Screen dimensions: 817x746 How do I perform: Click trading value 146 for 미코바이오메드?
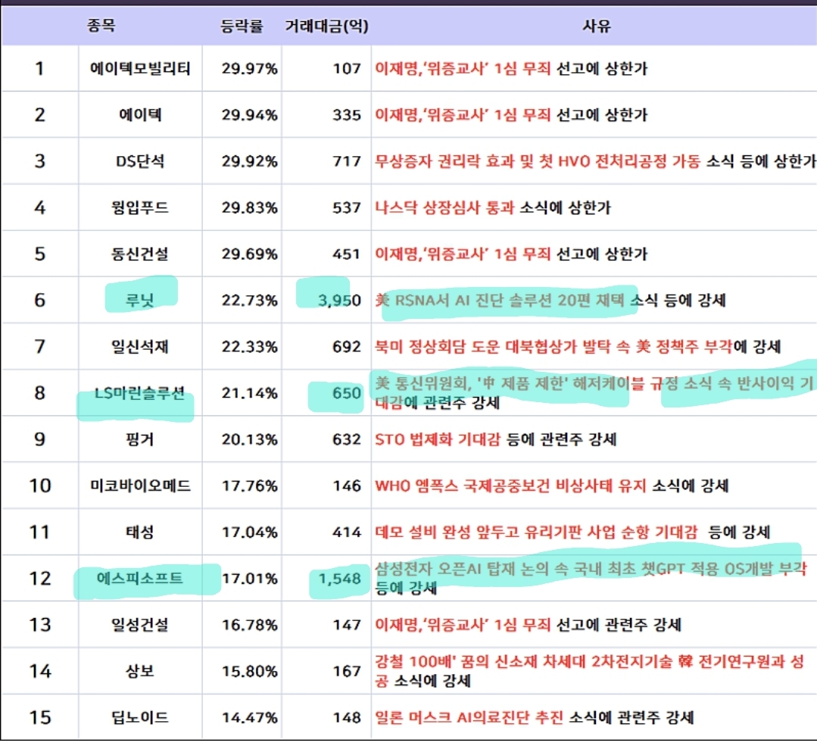pyautogui.click(x=347, y=486)
